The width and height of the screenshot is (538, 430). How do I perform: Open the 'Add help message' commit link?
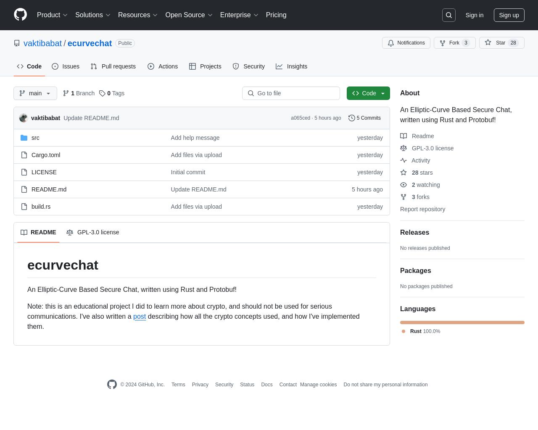(x=195, y=138)
